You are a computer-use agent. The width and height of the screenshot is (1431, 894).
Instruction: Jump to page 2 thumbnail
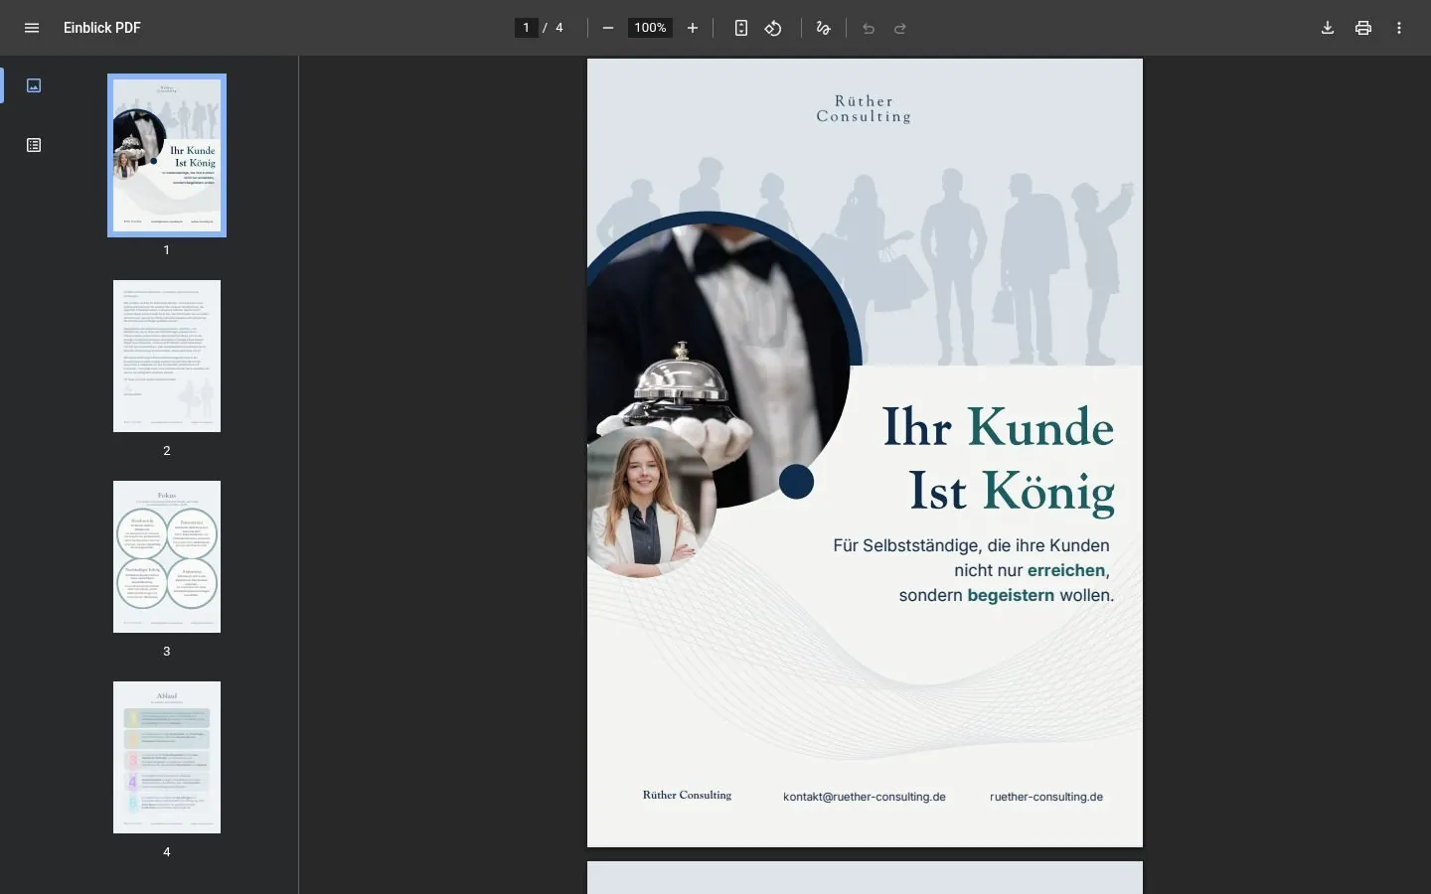(x=167, y=356)
